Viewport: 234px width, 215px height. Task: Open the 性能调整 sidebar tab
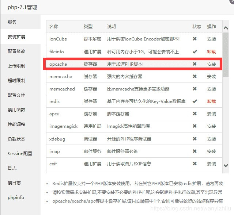tap(16, 124)
